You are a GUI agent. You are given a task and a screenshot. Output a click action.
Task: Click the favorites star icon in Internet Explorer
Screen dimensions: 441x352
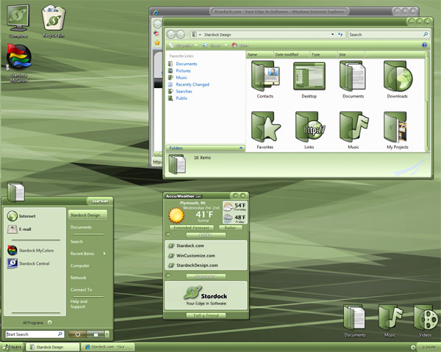(x=157, y=43)
